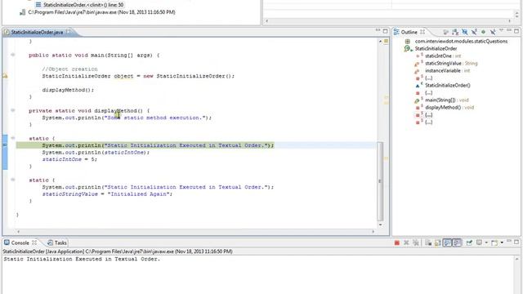Collapse the main method fold marker
The width and height of the screenshot is (523, 294).
[13, 55]
